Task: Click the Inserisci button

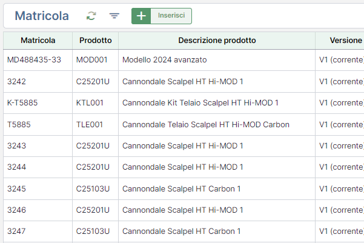Action: pos(171,16)
